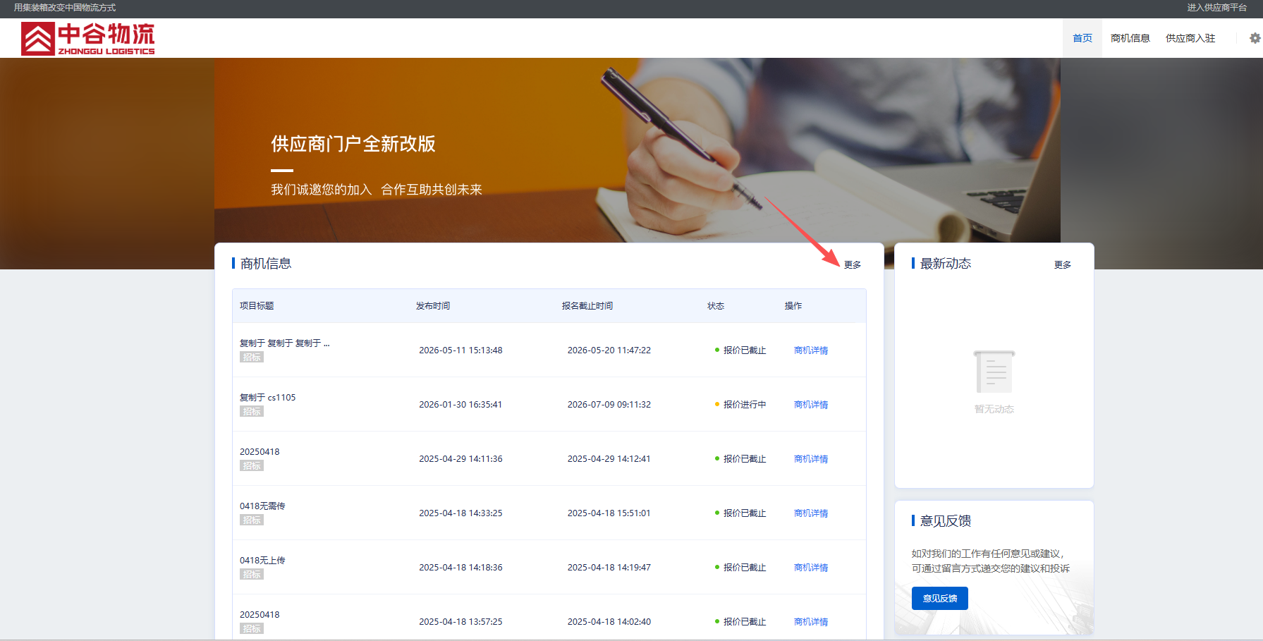Click deadline 2026-07-09 09:11:32

pyautogui.click(x=609, y=405)
